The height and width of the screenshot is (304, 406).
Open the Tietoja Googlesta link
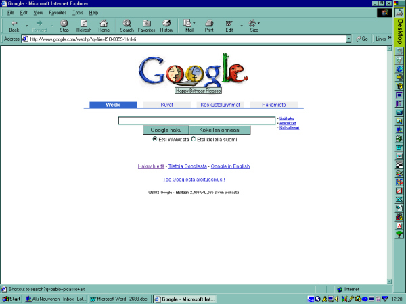pyautogui.click(x=187, y=166)
